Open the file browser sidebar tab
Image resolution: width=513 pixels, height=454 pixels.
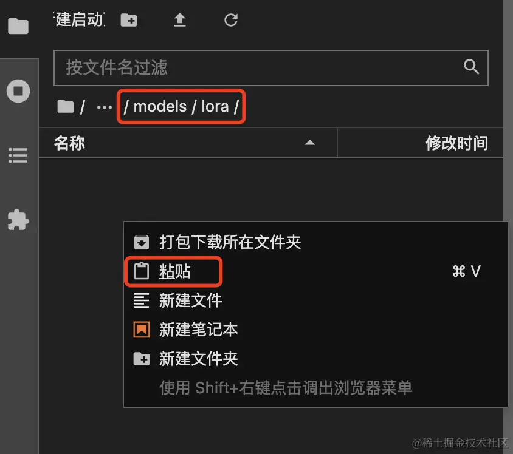[18, 26]
